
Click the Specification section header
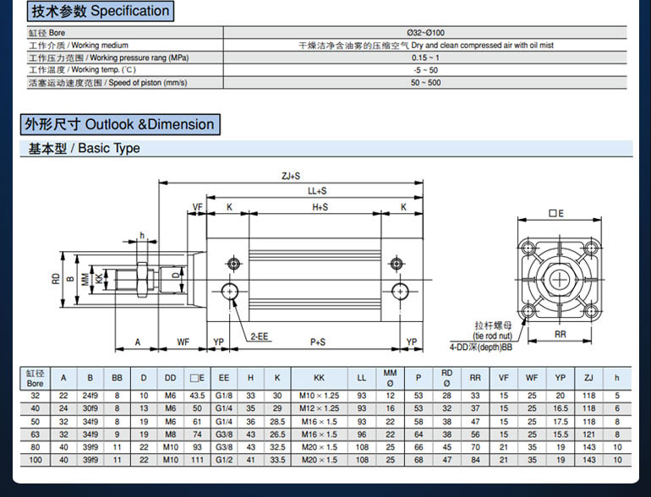(x=100, y=11)
